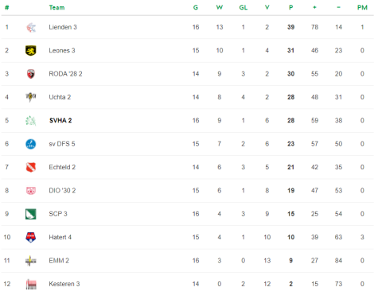378x295 pixels.
Task: Open the EMM 2 club logo
Action: pos(31,261)
